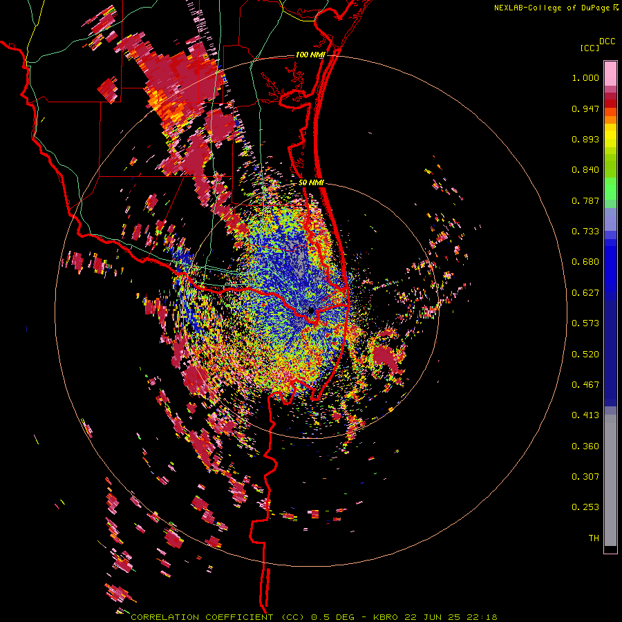The height and width of the screenshot is (622, 622).
Task: Click the 22:18 time stamp
Action: tap(482, 617)
